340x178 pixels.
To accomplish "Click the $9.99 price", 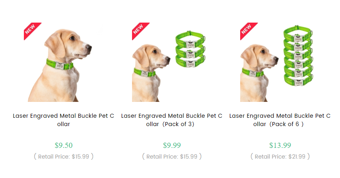I will coord(172,145).
